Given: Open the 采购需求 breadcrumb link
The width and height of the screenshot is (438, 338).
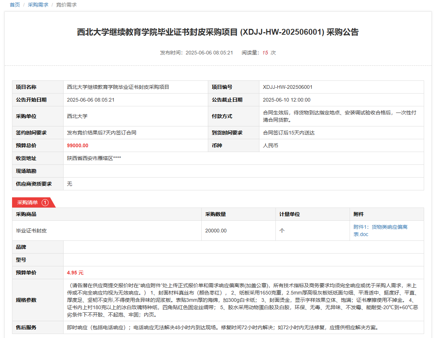Looking at the screenshot, I should [38, 5].
